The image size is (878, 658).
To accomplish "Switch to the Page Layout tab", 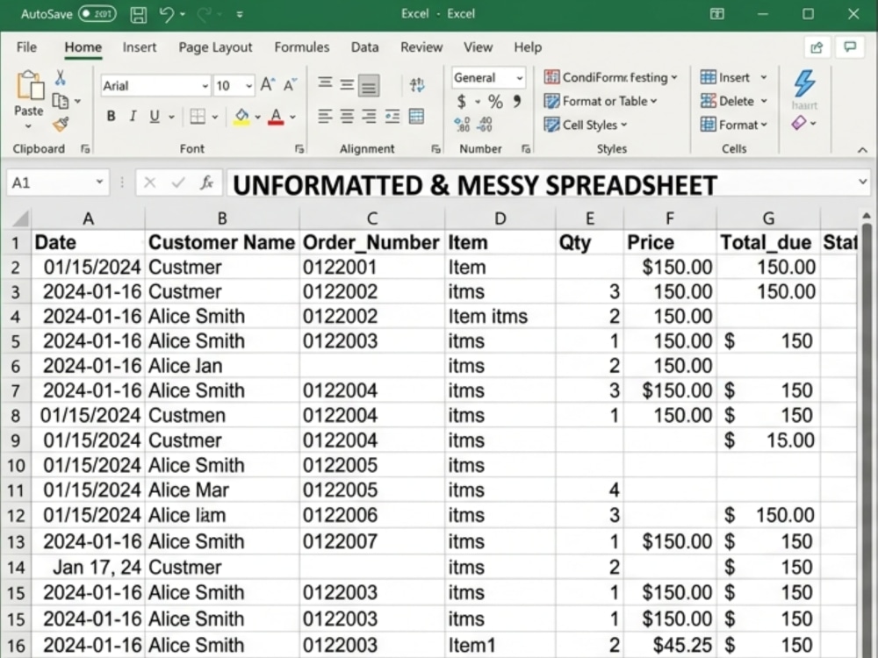I will click(x=215, y=47).
